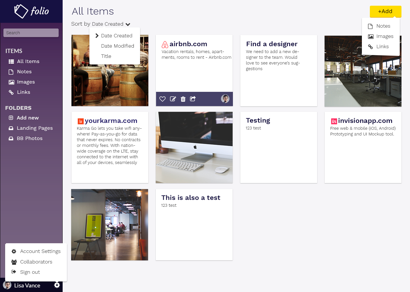Select Title sort option
Screen dimensions: 410x292
(106, 56)
